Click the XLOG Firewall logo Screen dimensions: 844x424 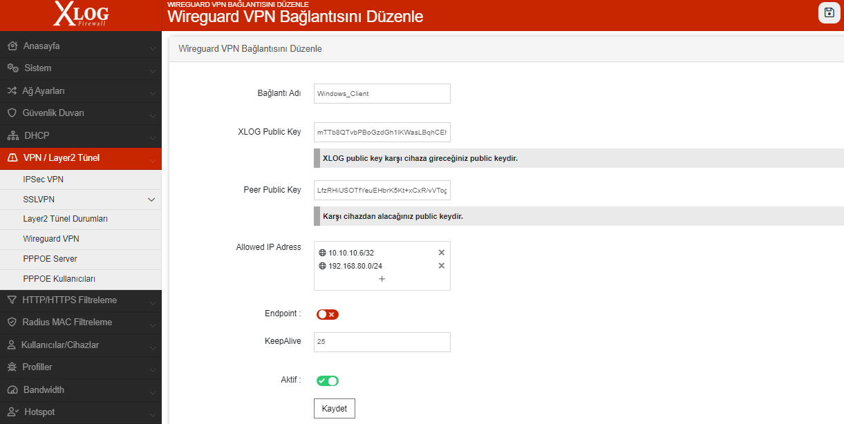point(81,15)
